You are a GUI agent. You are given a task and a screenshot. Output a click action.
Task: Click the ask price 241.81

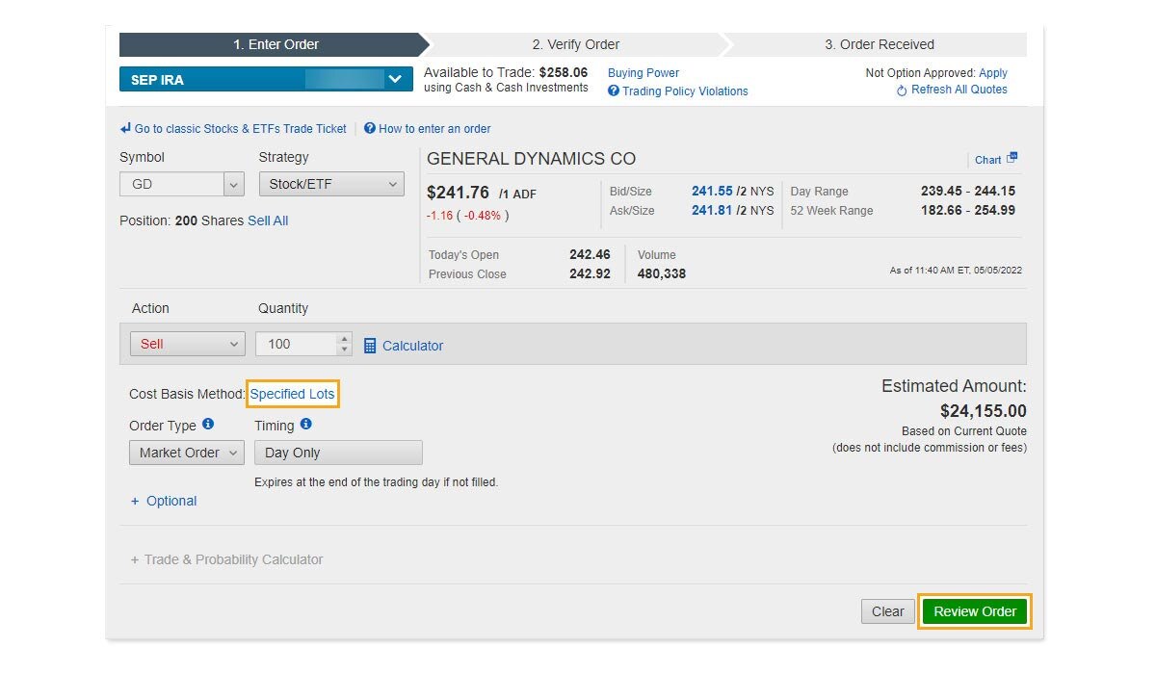click(712, 210)
